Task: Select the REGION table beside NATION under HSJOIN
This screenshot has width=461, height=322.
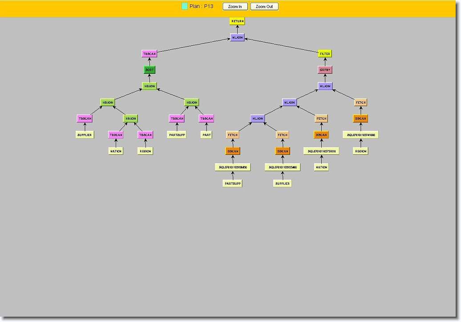Action: (x=145, y=151)
